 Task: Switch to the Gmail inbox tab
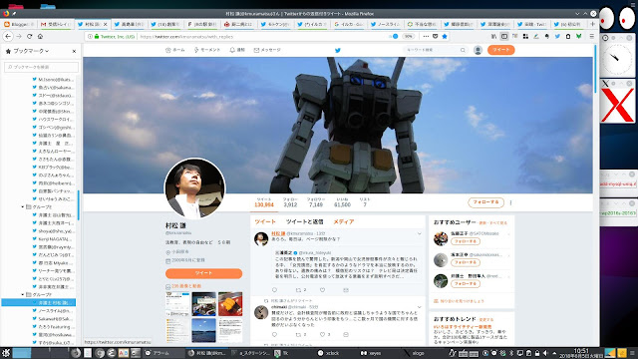[x=56, y=24]
